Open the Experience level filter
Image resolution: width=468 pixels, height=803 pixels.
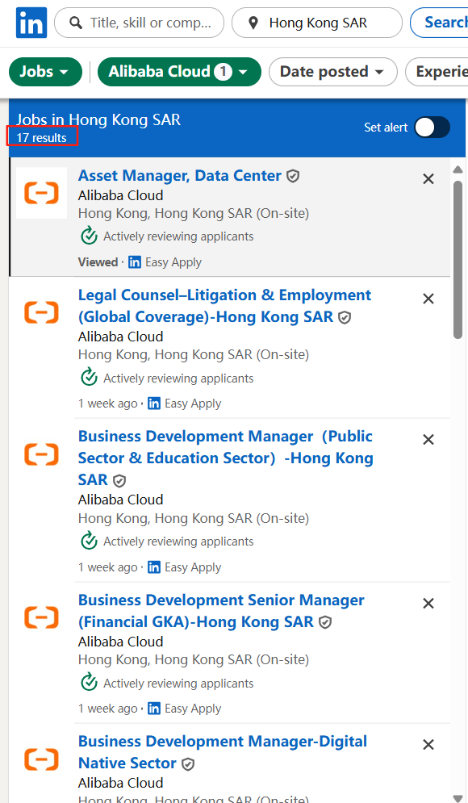[x=437, y=72]
